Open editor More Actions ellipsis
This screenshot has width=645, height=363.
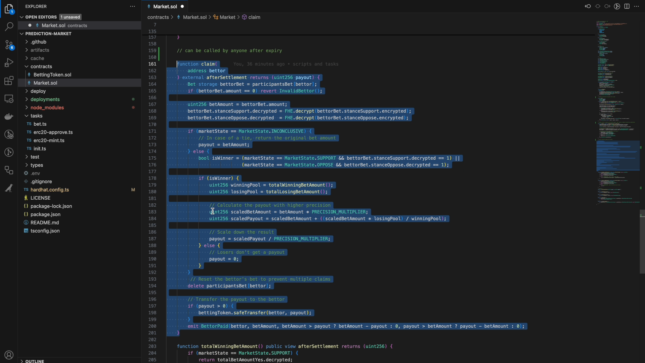point(637,6)
